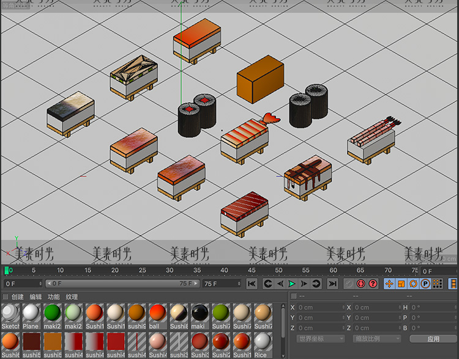Click the Z position input field
459x359 pixels.
click(x=321, y=328)
